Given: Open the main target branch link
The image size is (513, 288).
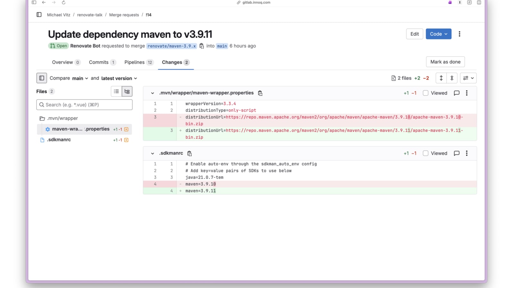Looking at the screenshot, I should pos(222,46).
